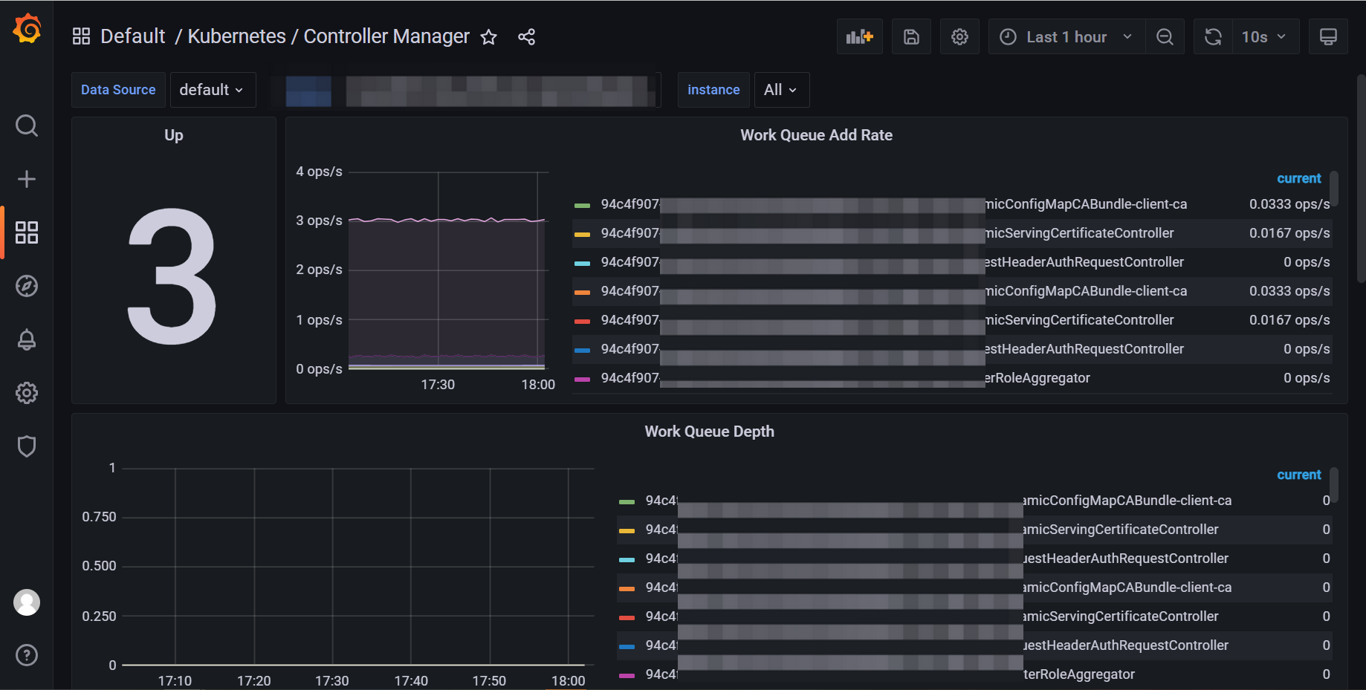1366x690 pixels.
Task: Open the search dashboards icon in sidebar
Action: click(x=27, y=126)
